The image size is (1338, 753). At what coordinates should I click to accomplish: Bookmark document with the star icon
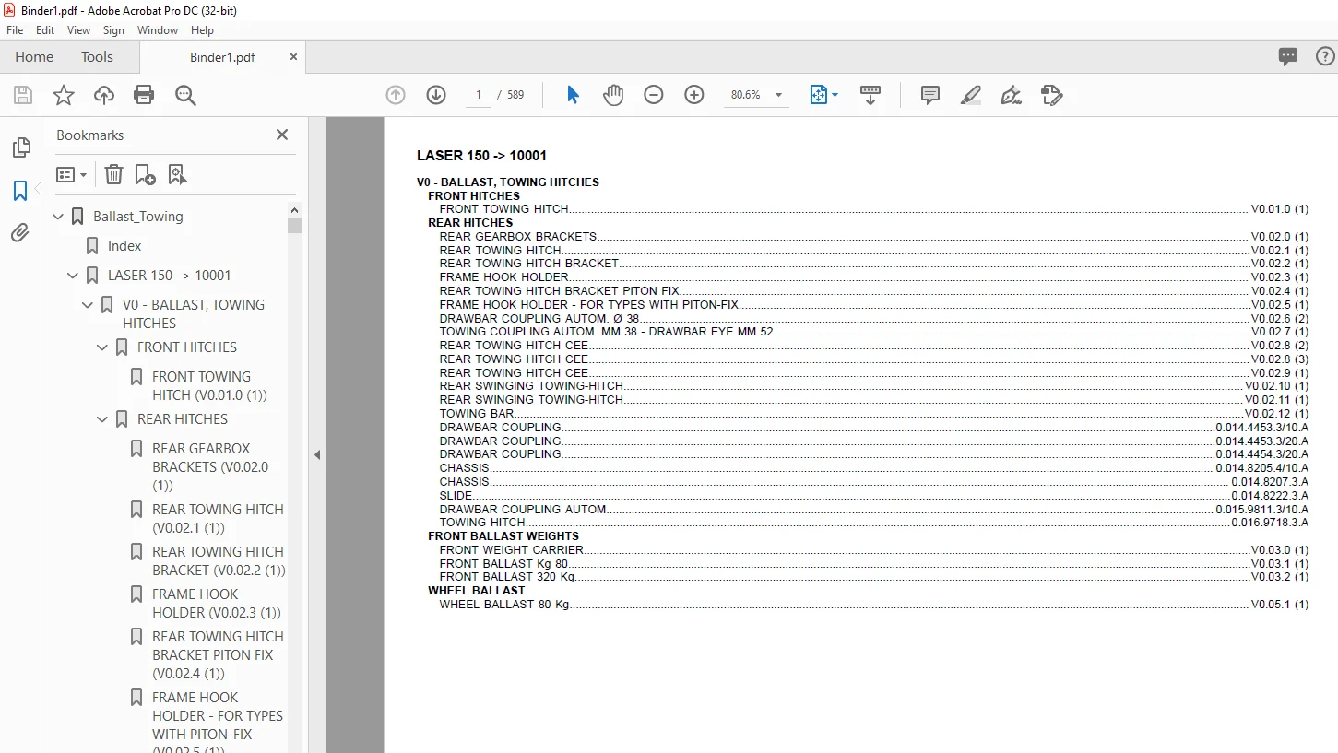[x=64, y=95]
